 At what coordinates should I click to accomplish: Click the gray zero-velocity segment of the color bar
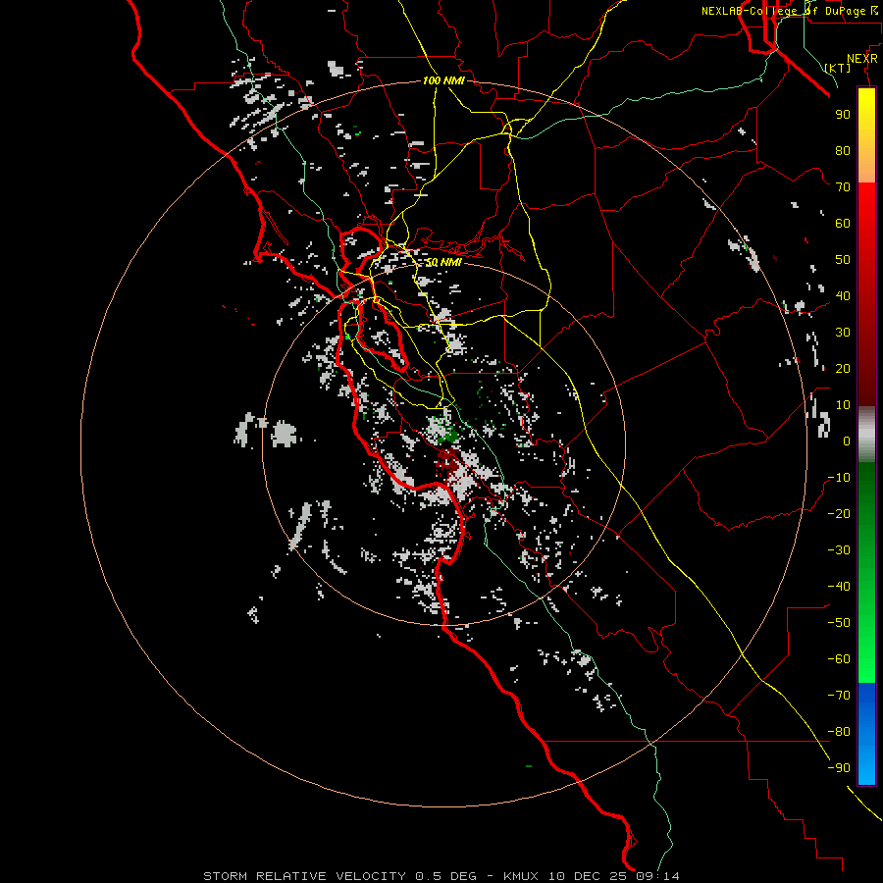click(x=866, y=435)
